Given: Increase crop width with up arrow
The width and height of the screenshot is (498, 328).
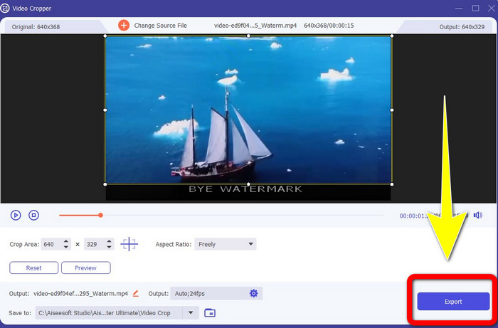Looking at the screenshot, I should coord(66,241).
